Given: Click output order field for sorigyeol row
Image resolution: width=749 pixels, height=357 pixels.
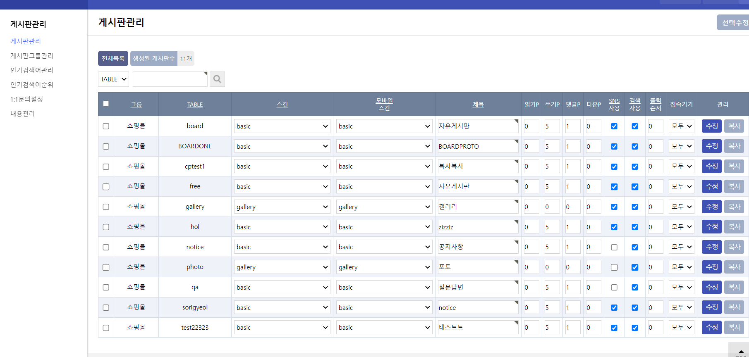Looking at the screenshot, I should click(656, 307).
